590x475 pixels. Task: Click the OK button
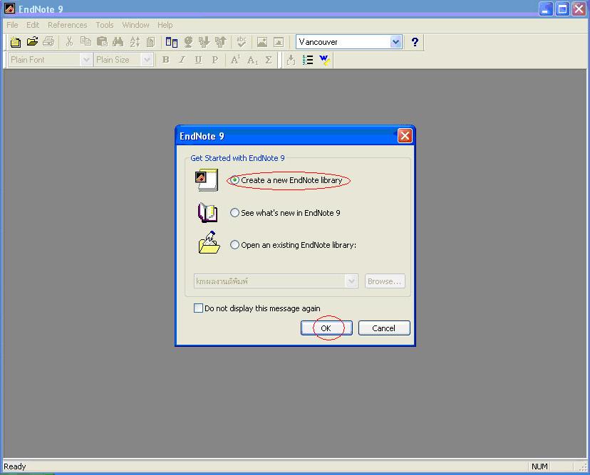pos(326,328)
